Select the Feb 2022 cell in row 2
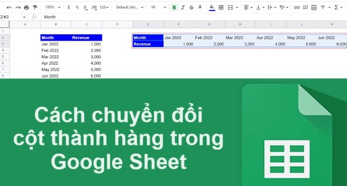The width and height of the screenshot is (347, 186). [210, 38]
